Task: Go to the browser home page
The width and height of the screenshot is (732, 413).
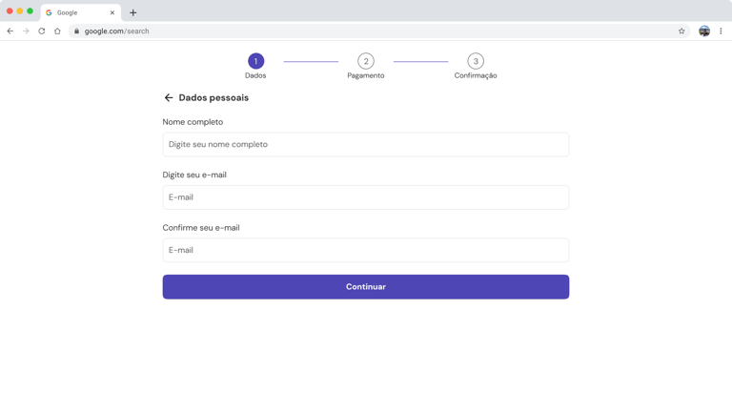Action: click(57, 31)
